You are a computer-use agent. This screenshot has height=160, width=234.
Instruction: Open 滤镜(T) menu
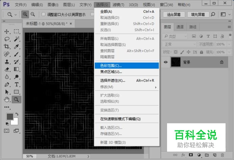(x=118, y=5)
